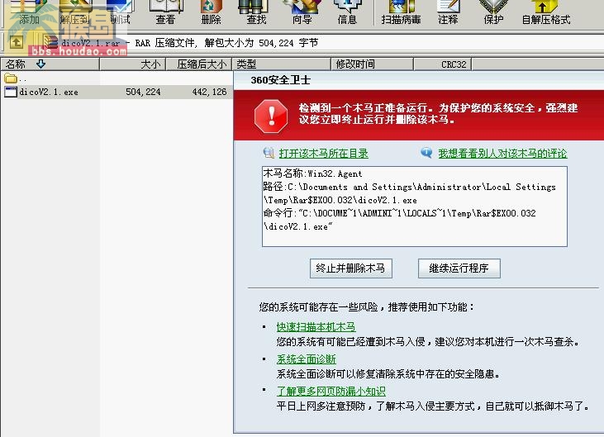Screen dimensions: 604x437
Task: Click the 保护 (Protect) toolbar icon
Action: pyautogui.click(x=493, y=12)
